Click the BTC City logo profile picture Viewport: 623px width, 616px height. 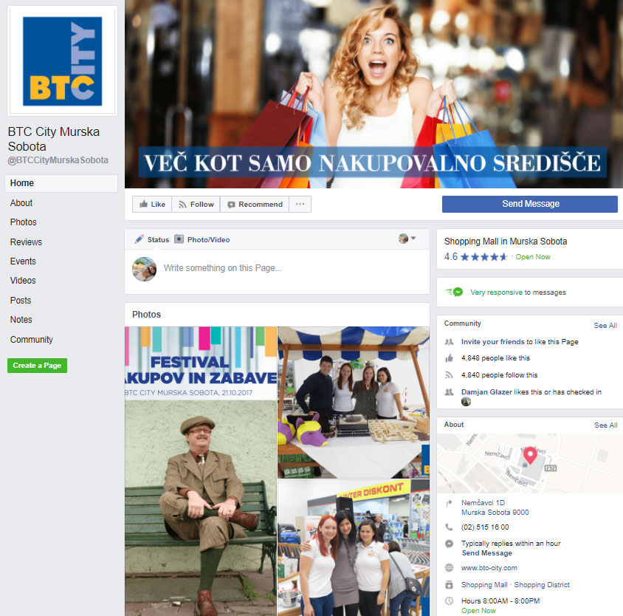pyautogui.click(x=62, y=61)
